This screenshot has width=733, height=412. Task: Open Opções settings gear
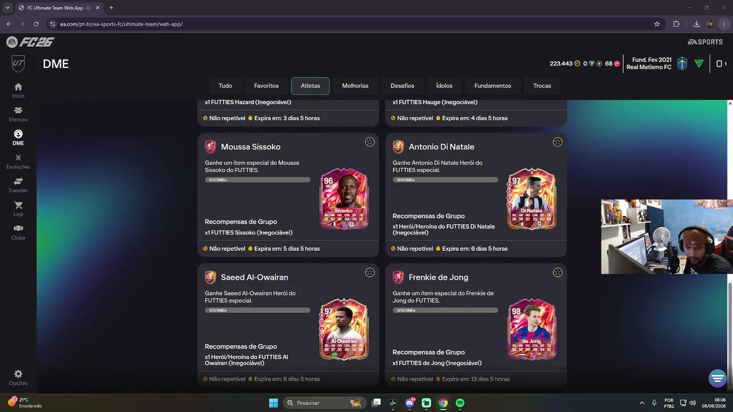coord(18,377)
